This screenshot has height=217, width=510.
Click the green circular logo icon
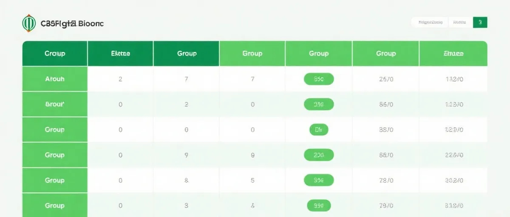pyautogui.click(x=29, y=23)
